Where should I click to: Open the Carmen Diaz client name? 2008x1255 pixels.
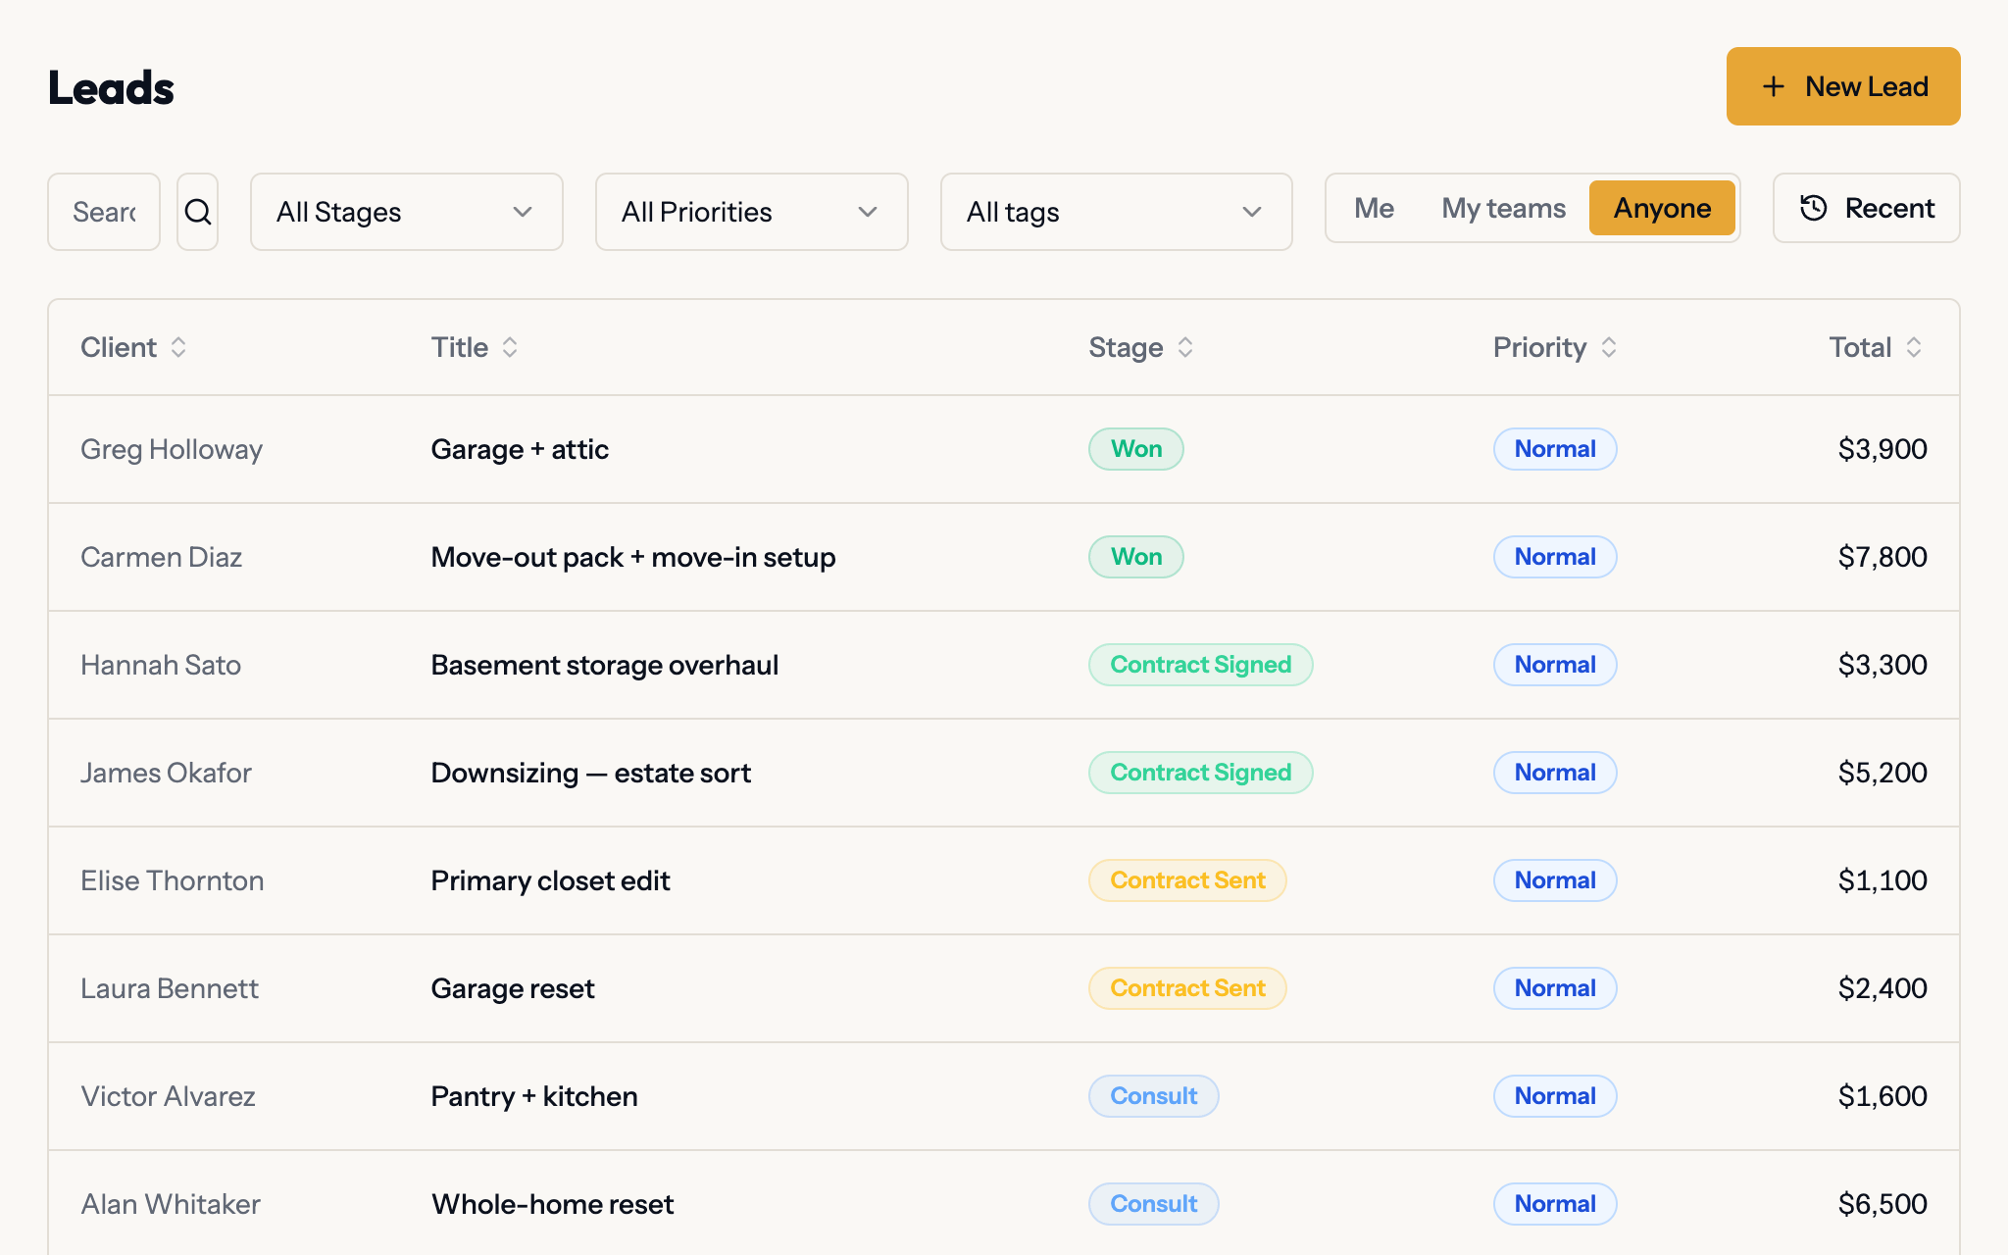pyautogui.click(x=161, y=557)
